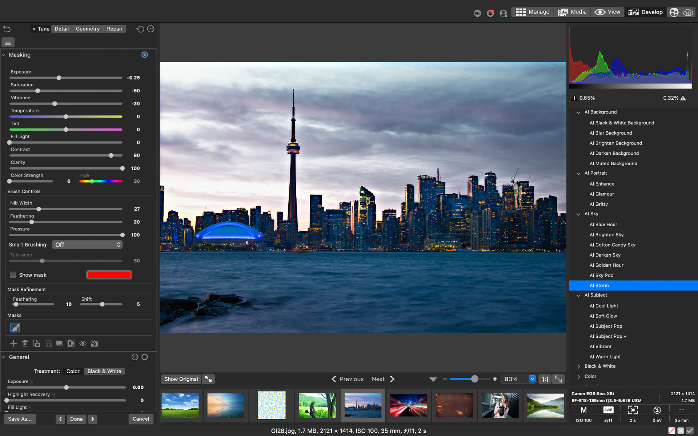Open Develop mode in top bar
This screenshot has width=698, height=436.
646,12
